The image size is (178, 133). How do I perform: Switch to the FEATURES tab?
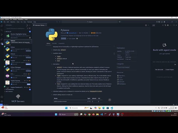point(55,44)
